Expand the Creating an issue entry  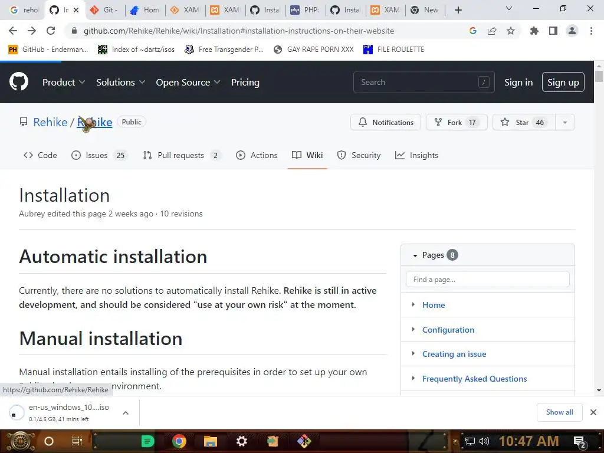click(413, 354)
